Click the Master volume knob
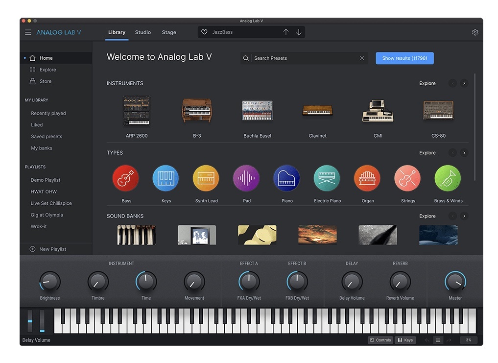 click(455, 282)
